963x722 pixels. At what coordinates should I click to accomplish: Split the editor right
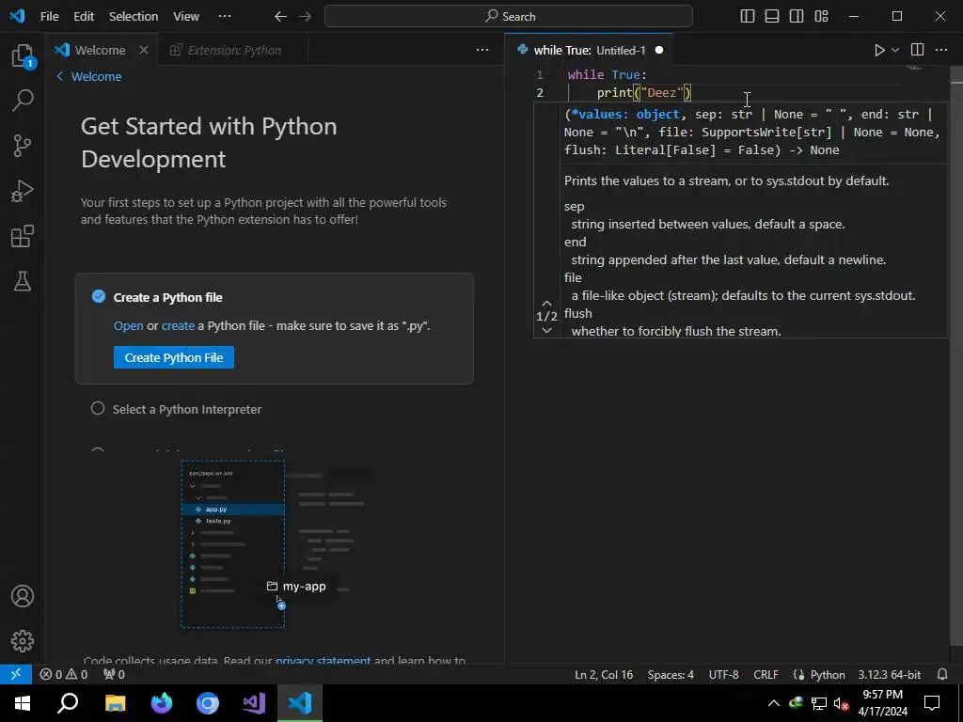917,50
